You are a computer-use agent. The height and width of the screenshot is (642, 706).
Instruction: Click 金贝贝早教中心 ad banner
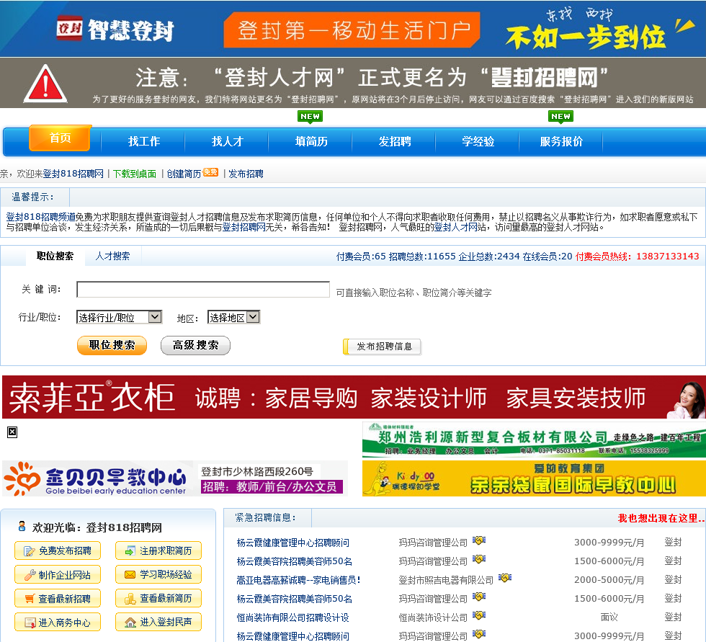click(x=174, y=478)
